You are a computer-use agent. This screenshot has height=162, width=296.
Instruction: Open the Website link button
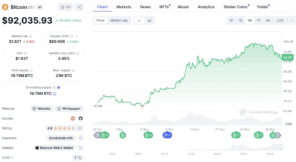[x=41, y=109]
